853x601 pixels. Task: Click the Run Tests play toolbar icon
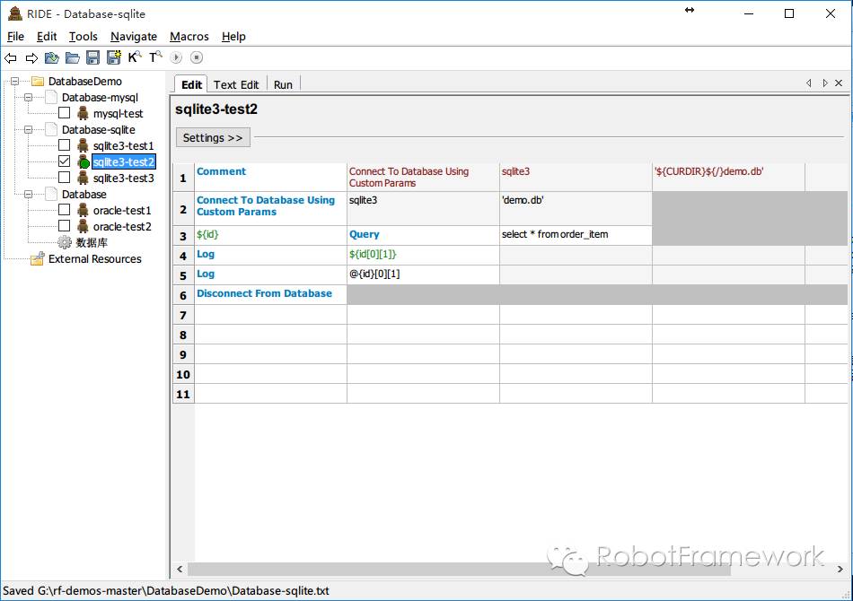pos(176,57)
